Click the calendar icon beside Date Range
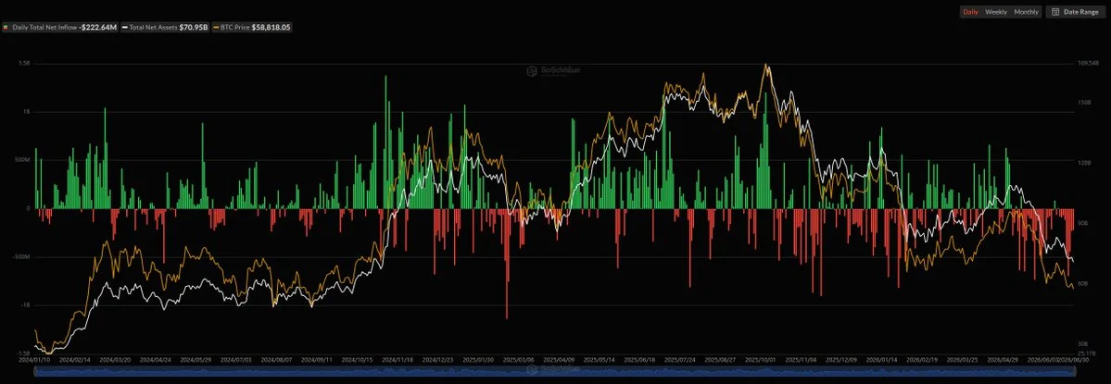The width and height of the screenshot is (1111, 384). click(1055, 12)
